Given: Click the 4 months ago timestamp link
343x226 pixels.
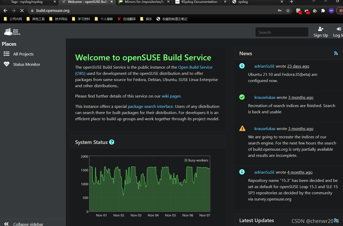Looking at the screenshot, I should pos(300,172).
